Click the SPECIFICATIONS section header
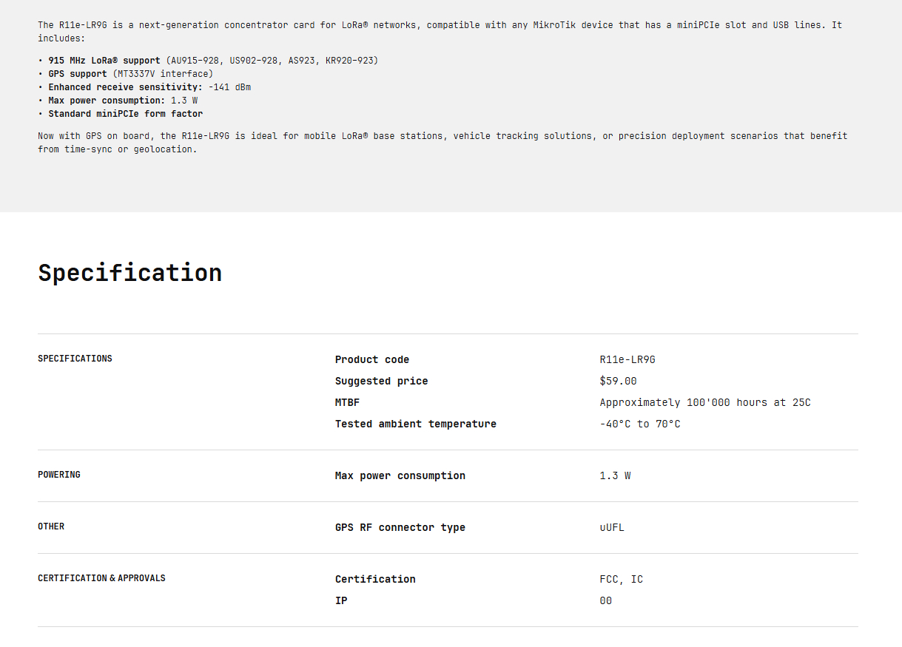 75,359
